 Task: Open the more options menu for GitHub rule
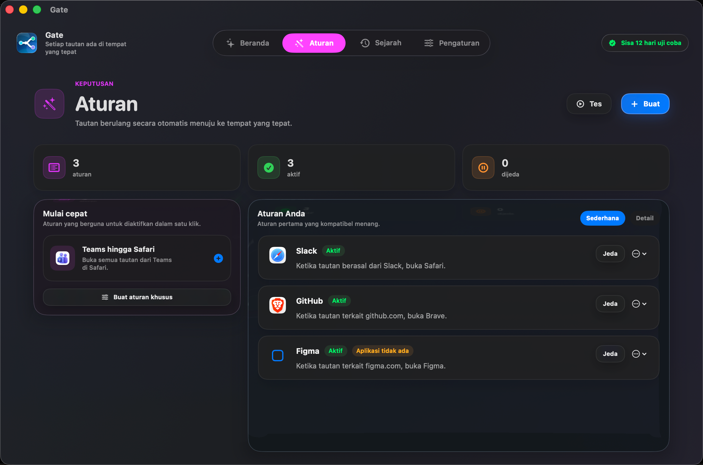click(x=639, y=304)
